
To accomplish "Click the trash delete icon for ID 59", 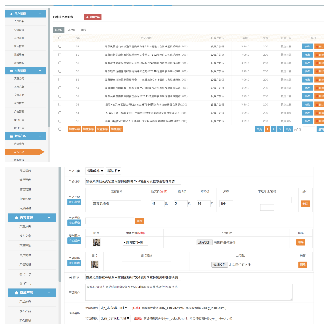I will pos(317,47).
